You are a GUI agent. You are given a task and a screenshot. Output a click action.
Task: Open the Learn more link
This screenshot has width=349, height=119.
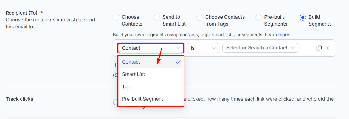pyautogui.click(x=277, y=35)
